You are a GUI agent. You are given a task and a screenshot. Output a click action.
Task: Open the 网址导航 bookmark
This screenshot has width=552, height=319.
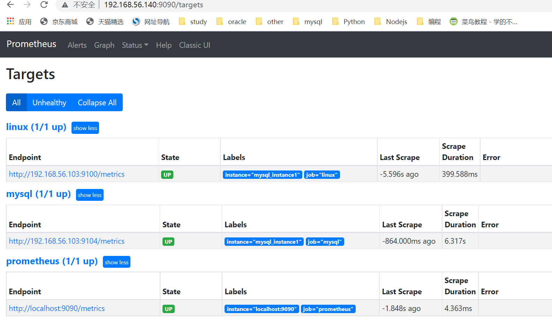[151, 22]
